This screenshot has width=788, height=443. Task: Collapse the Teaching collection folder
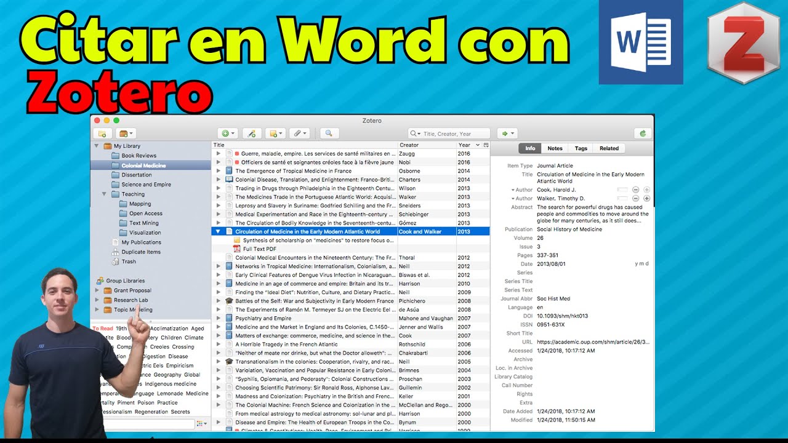click(x=104, y=194)
